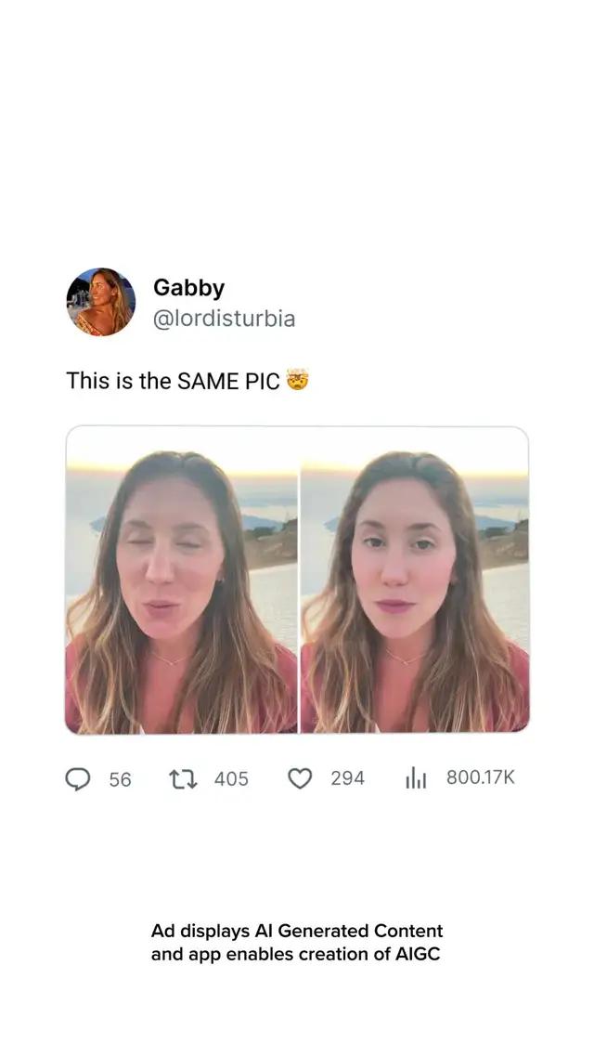Open the retweeters list via 405
The width and height of the screenshot is (594, 1057).
230,780
